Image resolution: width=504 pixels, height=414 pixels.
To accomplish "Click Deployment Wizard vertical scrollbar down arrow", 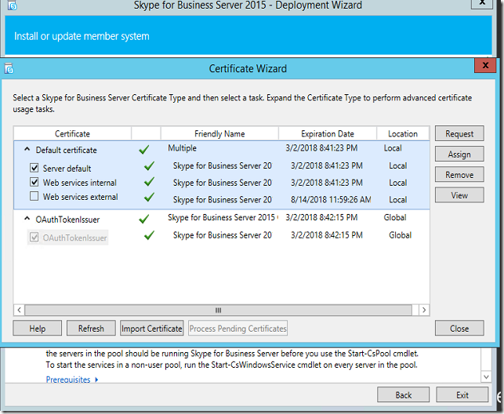I will click(486, 376).
